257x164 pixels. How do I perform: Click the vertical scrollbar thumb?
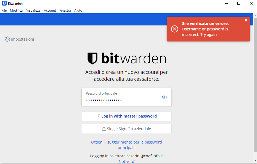[255, 85]
